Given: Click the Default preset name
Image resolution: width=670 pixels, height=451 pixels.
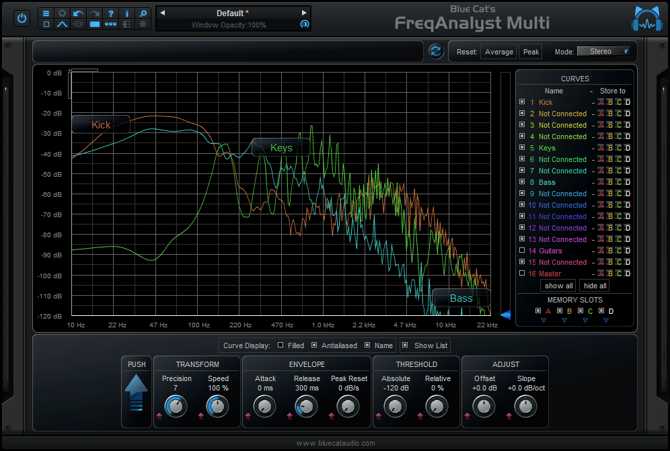Looking at the screenshot, I should coord(233,12).
